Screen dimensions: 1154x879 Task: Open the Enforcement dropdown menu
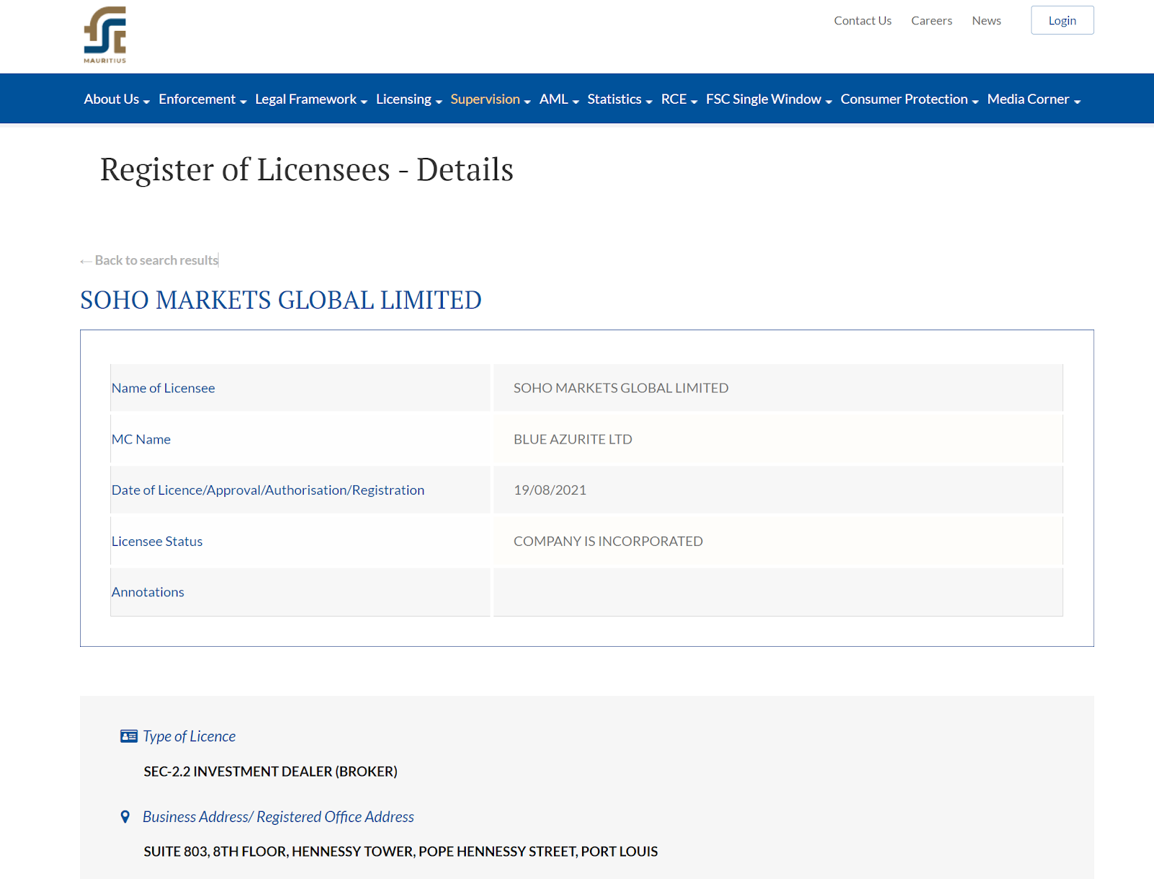point(202,100)
